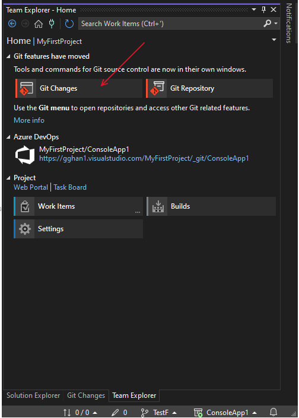This screenshot has width=299, height=418.
Task: Click the Git Changes tile icon
Action: 26,88
